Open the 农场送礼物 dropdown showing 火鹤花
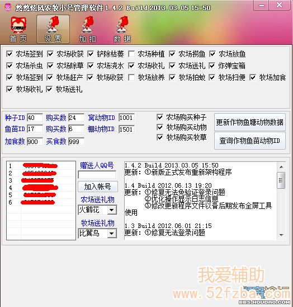Viewport: 293px width, 307px height. tap(97, 210)
